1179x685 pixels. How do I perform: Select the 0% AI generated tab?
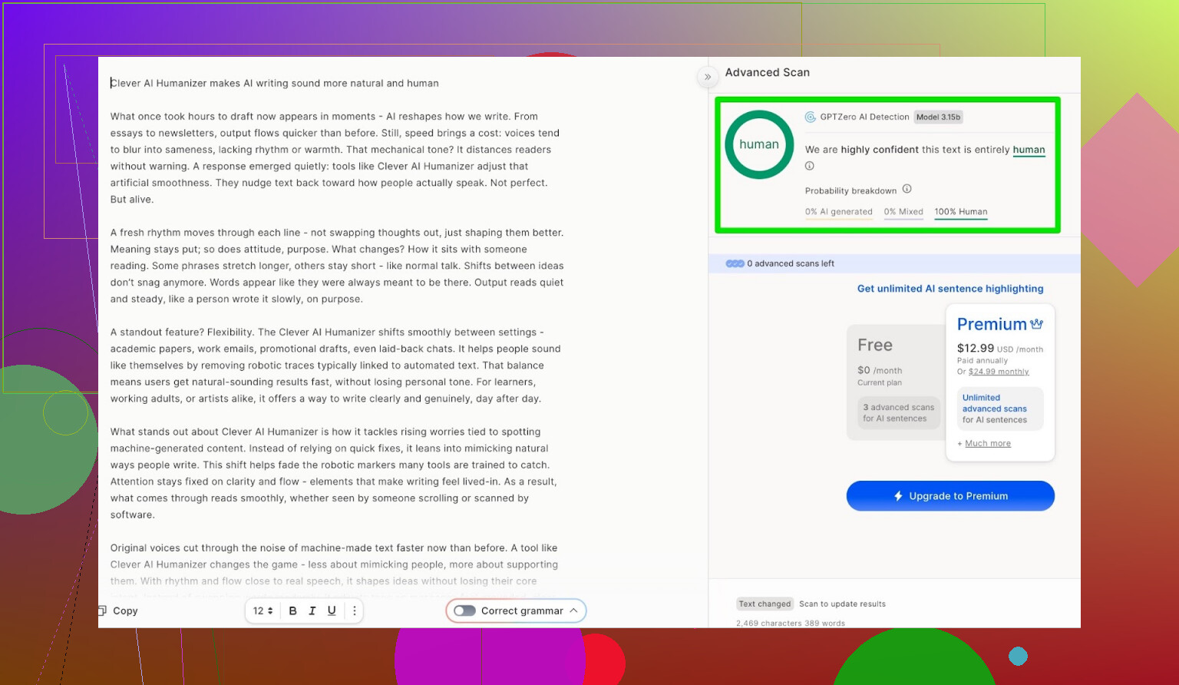click(838, 212)
